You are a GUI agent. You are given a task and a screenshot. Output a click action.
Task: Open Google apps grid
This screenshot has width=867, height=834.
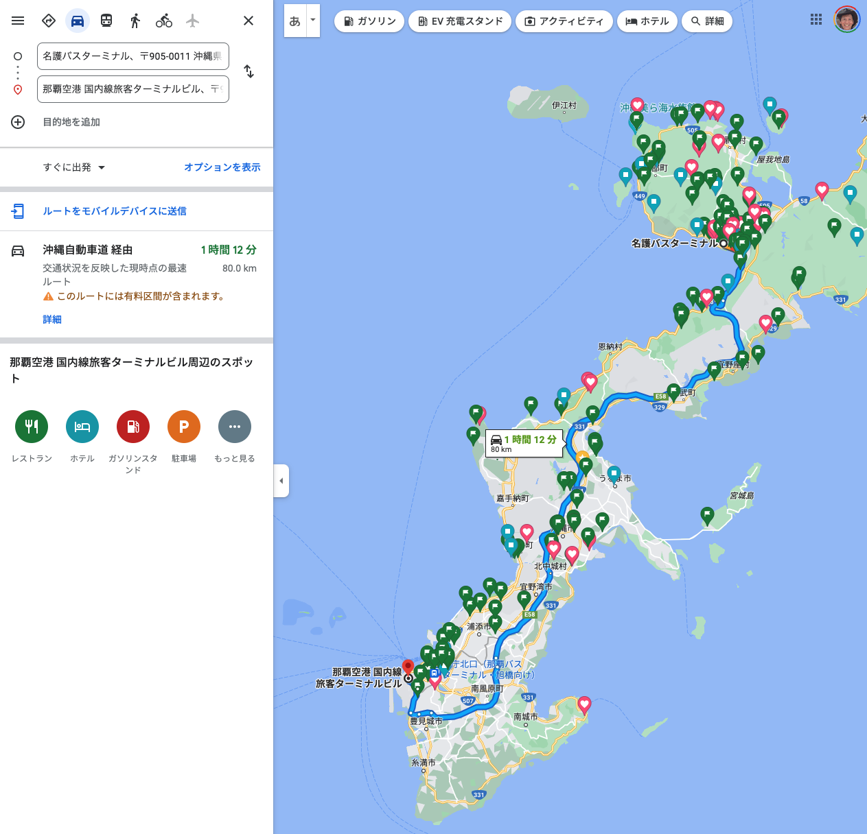pos(816,20)
